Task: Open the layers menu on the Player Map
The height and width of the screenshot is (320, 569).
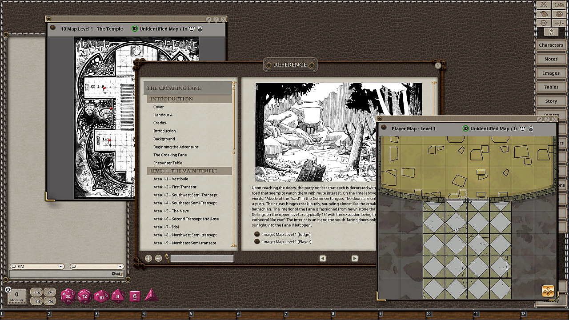Action: 523,128
